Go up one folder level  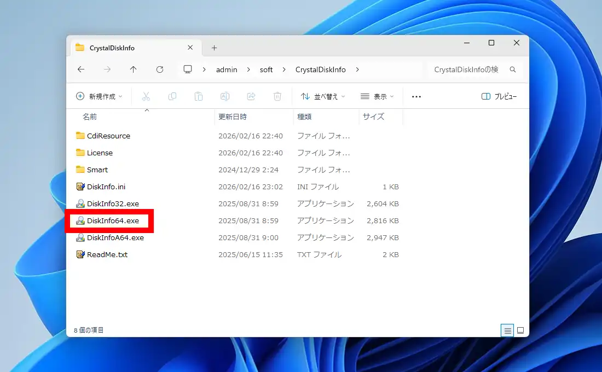coord(134,69)
